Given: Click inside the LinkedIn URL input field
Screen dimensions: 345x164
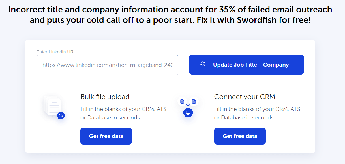Looking at the screenshot, I should 107,65.
